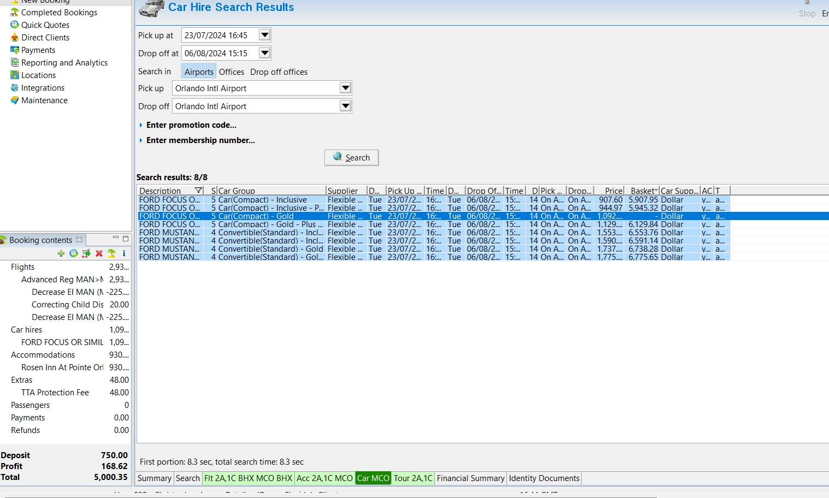Select the row with basket 6,738.28
Screen dimensions: 829x498
click(x=434, y=249)
